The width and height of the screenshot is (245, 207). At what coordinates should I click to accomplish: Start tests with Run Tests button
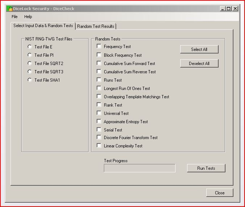coord(206,168)
